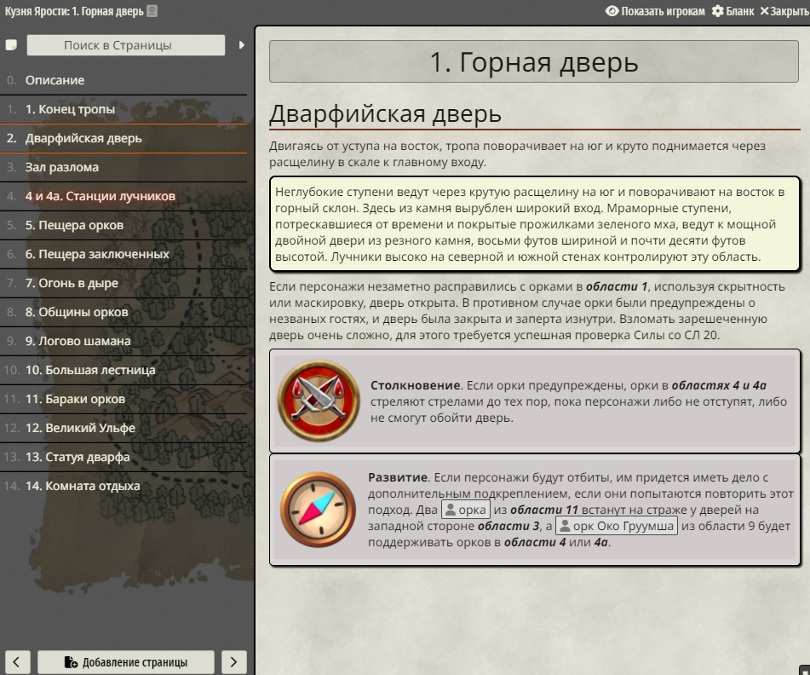
Task: Open page 4 и 4а. Станции лучников
Action: coord(124,196)
